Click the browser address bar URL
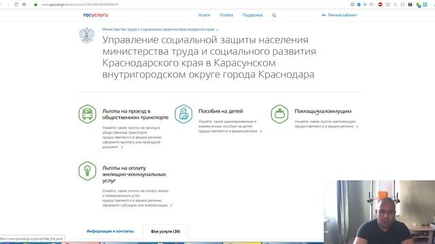Image resolution: width=435 pixels, height=244 pixels. pyautogui.click(x=80, y=5)
